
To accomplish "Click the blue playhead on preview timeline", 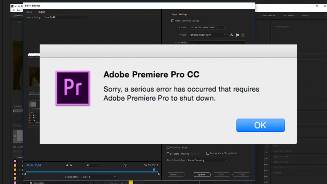I will tap(154, 170).
